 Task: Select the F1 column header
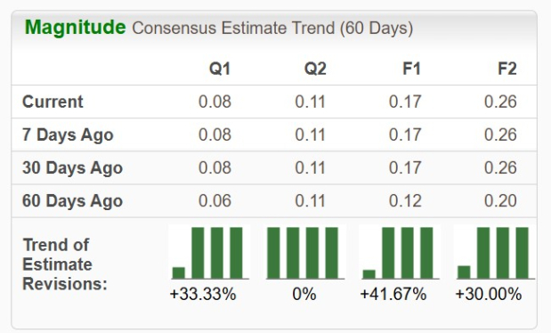(x=411, y=69)
